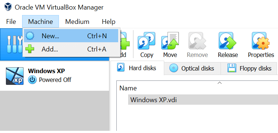Click the Name column header sort arrow

(x=219, y=83)
